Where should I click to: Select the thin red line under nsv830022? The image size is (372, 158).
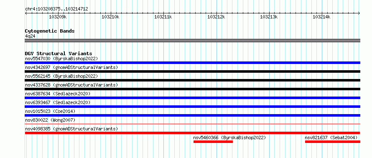click(192, 124)
